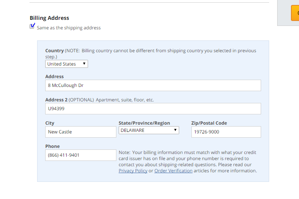Open the Country dropdown showing United States
The image size is (299, 199).
(x=67, y=64)
